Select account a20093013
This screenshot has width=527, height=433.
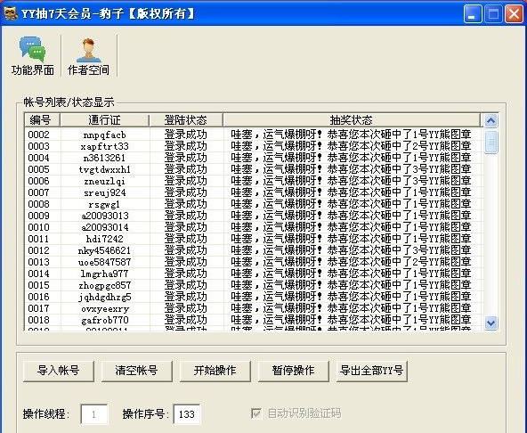(104, 216)
